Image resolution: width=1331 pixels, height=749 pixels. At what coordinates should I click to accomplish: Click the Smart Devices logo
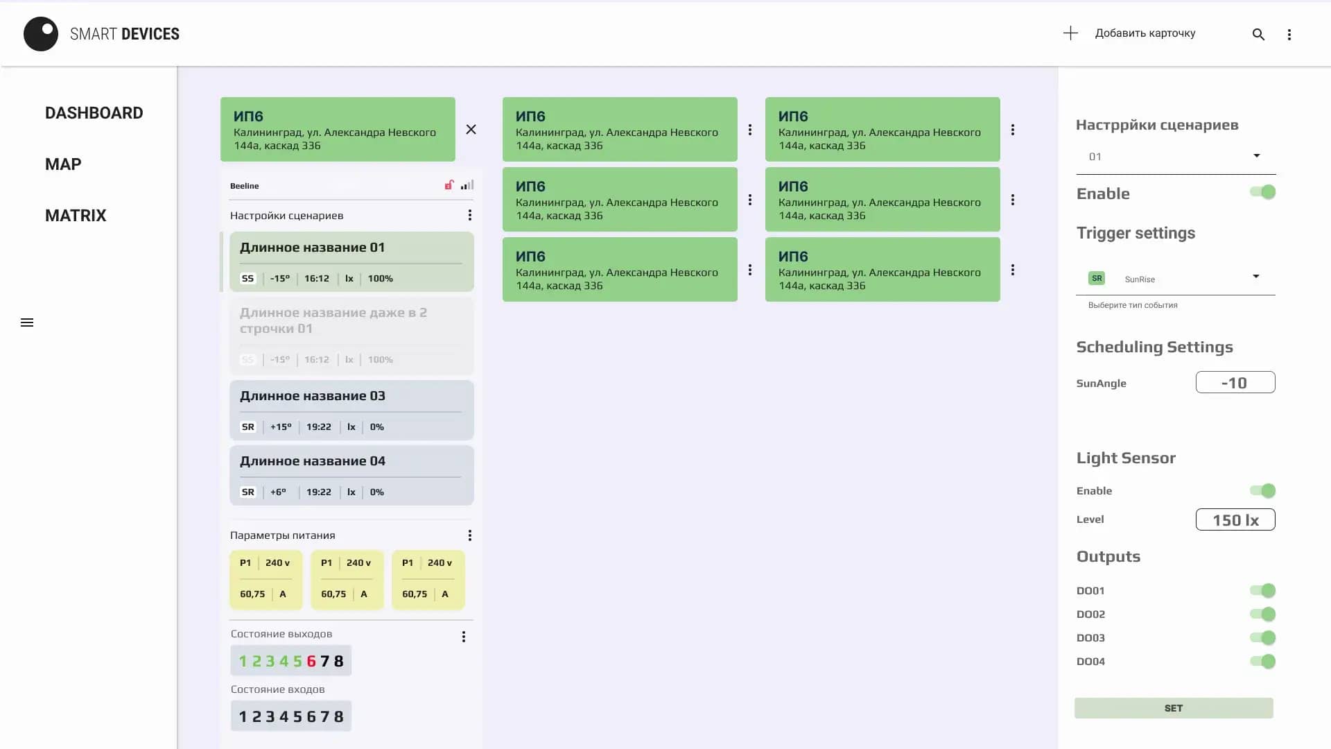[x=41, y=34]
